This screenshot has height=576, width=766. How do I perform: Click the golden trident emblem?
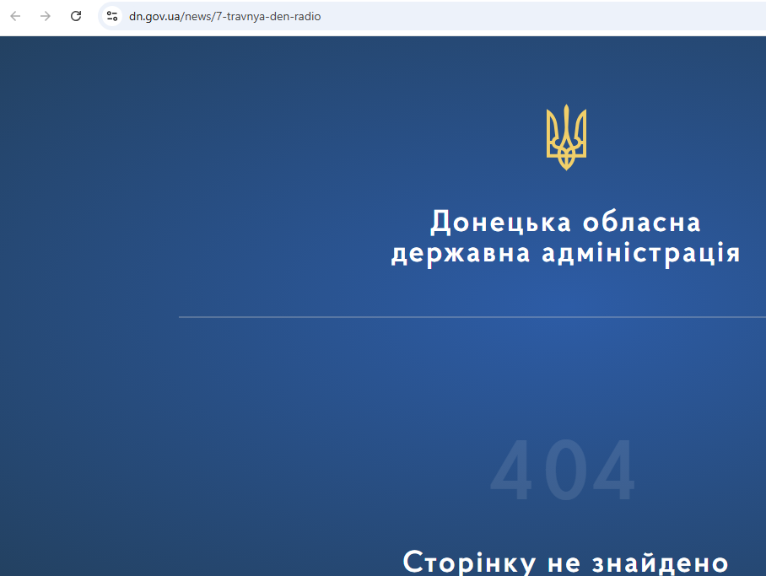tap(566, 137)
